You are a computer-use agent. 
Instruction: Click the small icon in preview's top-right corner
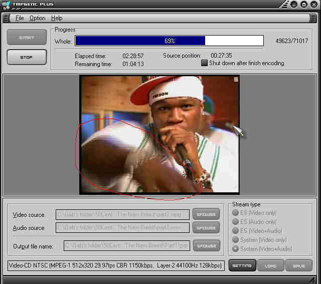(236, 79)
